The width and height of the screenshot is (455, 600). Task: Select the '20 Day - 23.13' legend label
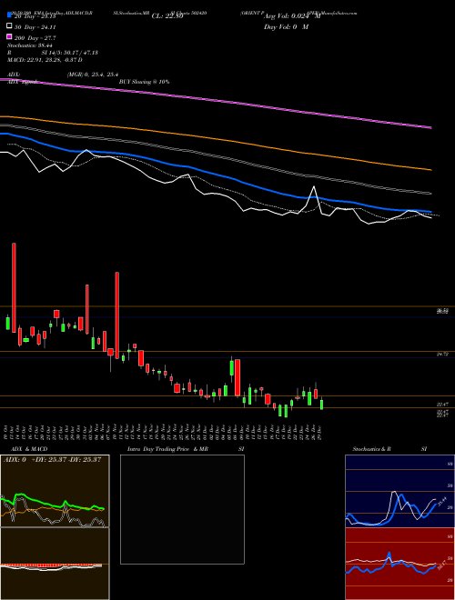[x=35, y=16]
